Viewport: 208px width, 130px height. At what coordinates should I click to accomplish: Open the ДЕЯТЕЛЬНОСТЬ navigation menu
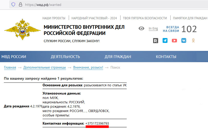click(x=65, y=57)
